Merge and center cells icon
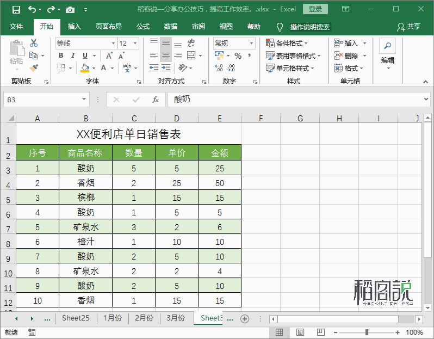434x339 pixels. pos(191,56)
